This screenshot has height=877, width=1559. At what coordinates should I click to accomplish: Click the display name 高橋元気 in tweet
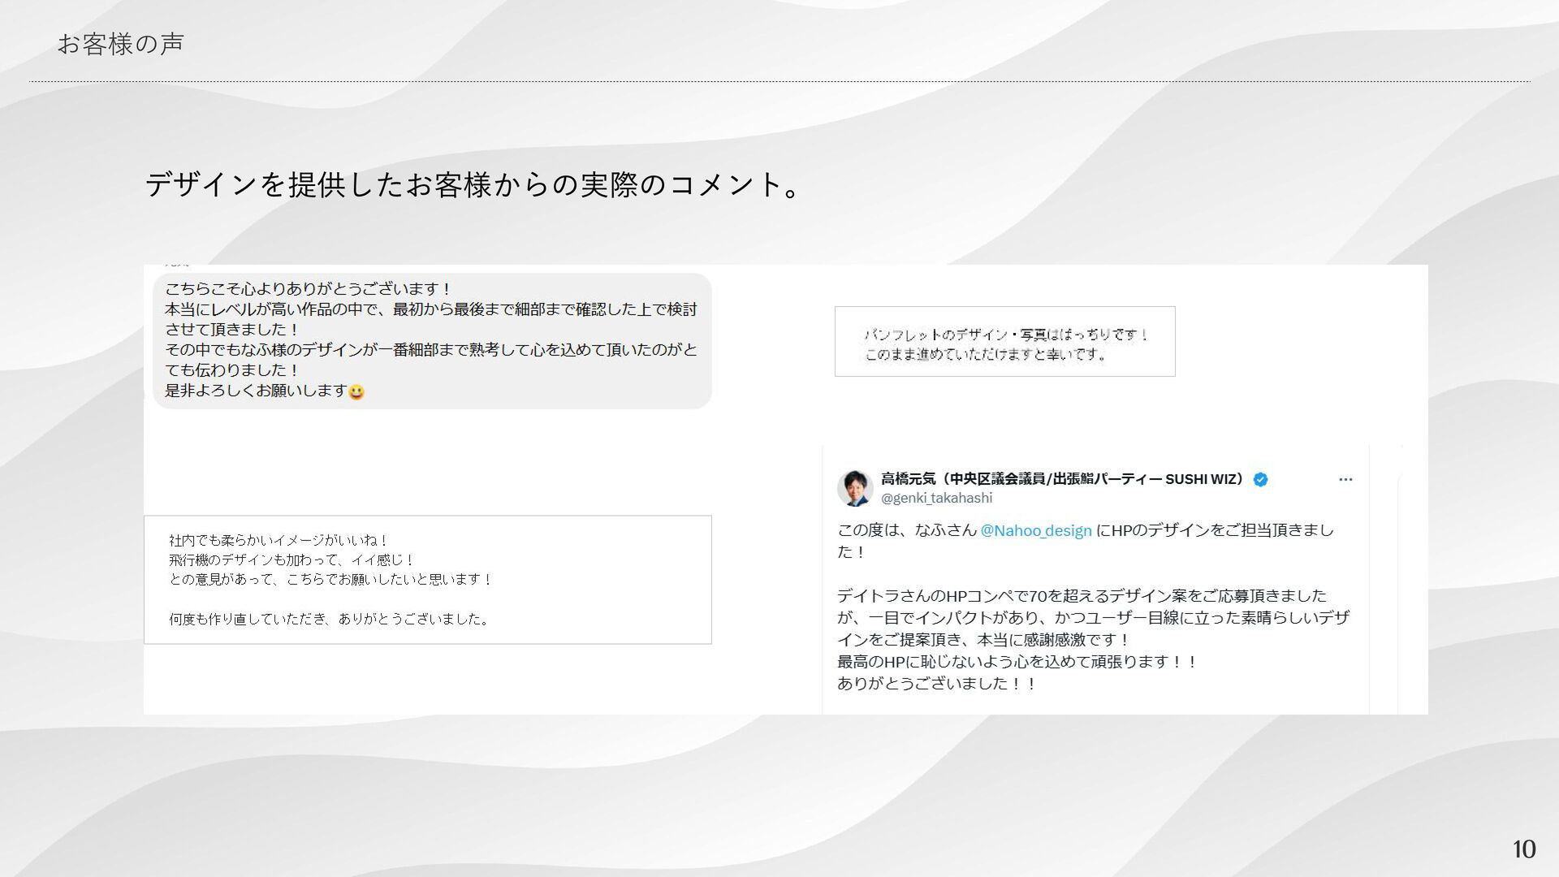point(909,479)
